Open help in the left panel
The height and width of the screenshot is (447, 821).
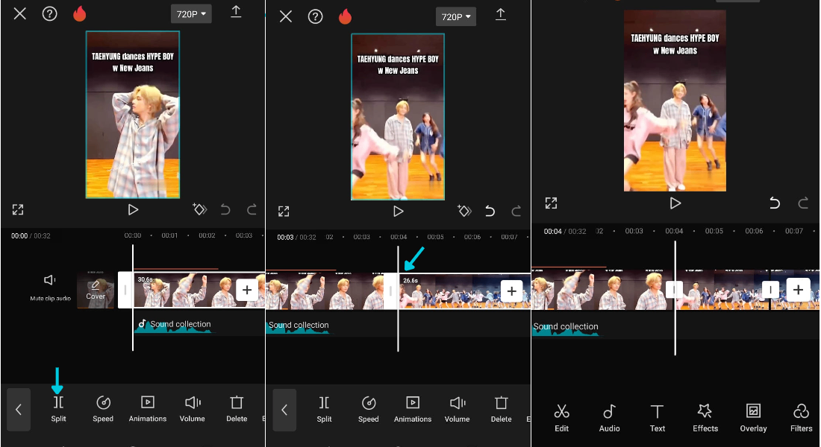pyautogui.click(x=50, y=13)
